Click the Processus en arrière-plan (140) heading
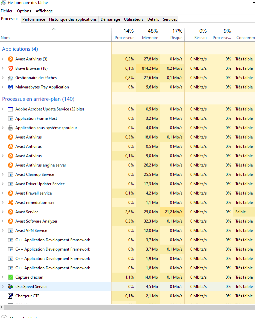The width and height of the screenshot is (255, 318). click(x=38, y=99)
